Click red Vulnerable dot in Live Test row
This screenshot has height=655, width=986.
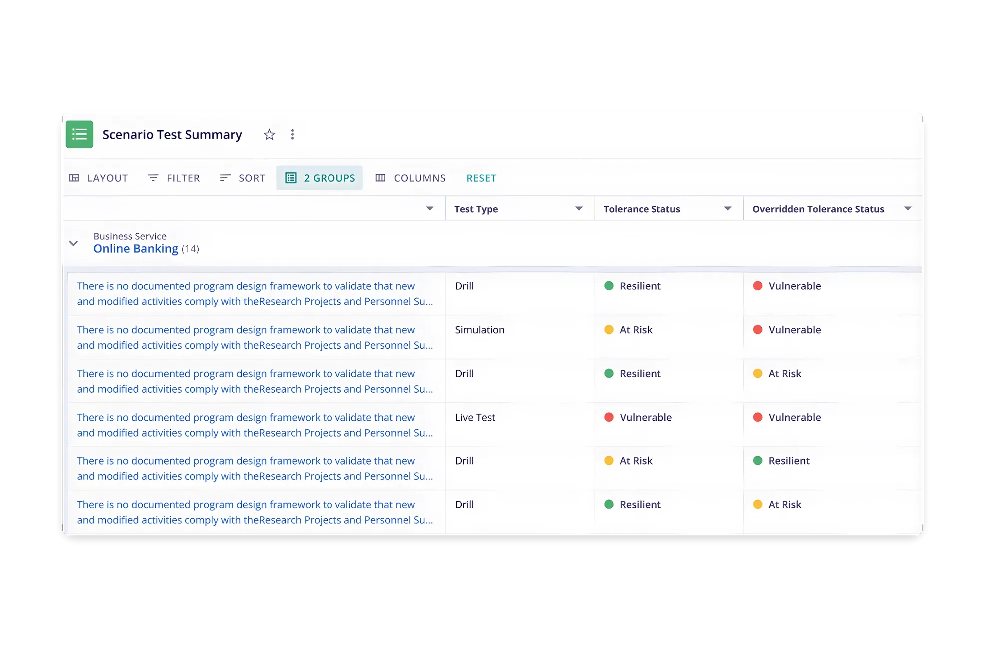pyautogui.click(x=609, y=417)
